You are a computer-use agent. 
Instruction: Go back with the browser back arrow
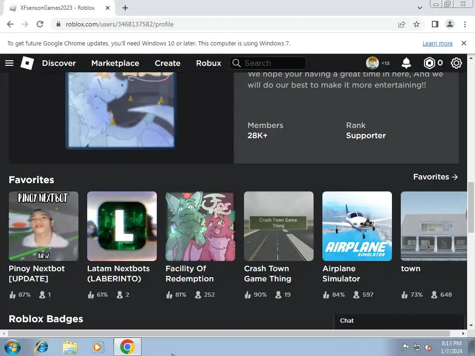tap(10, 24)
